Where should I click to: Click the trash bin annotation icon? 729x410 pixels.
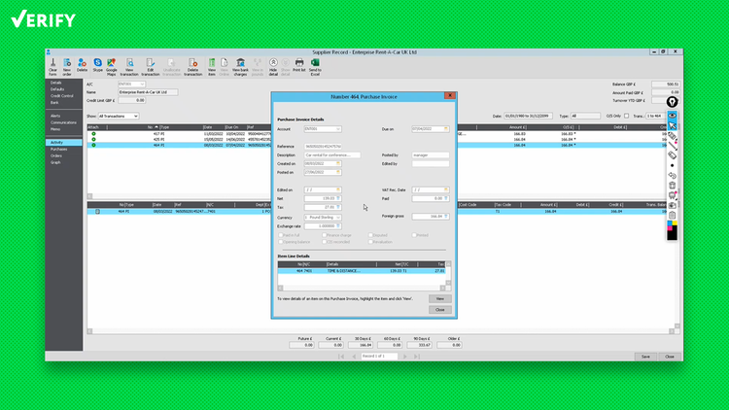[673, 185]
